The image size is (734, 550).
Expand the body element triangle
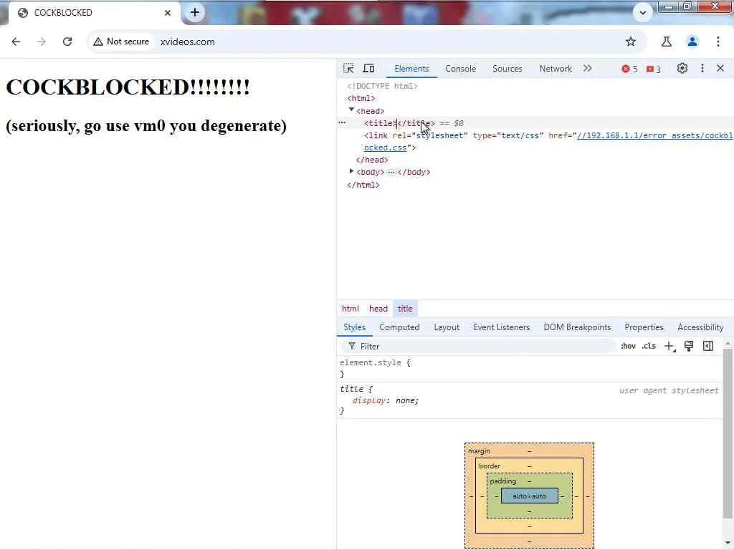(x=351, y=171)
